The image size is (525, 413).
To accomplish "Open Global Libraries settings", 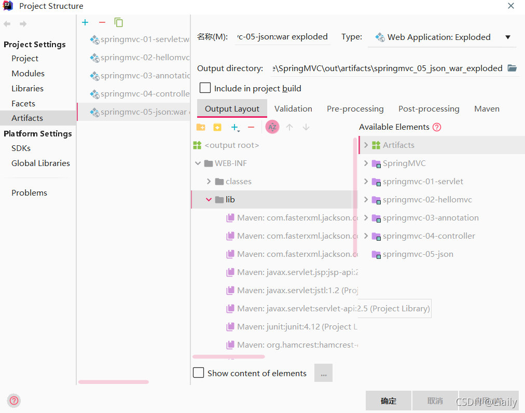I will click(x=40, y=163).
